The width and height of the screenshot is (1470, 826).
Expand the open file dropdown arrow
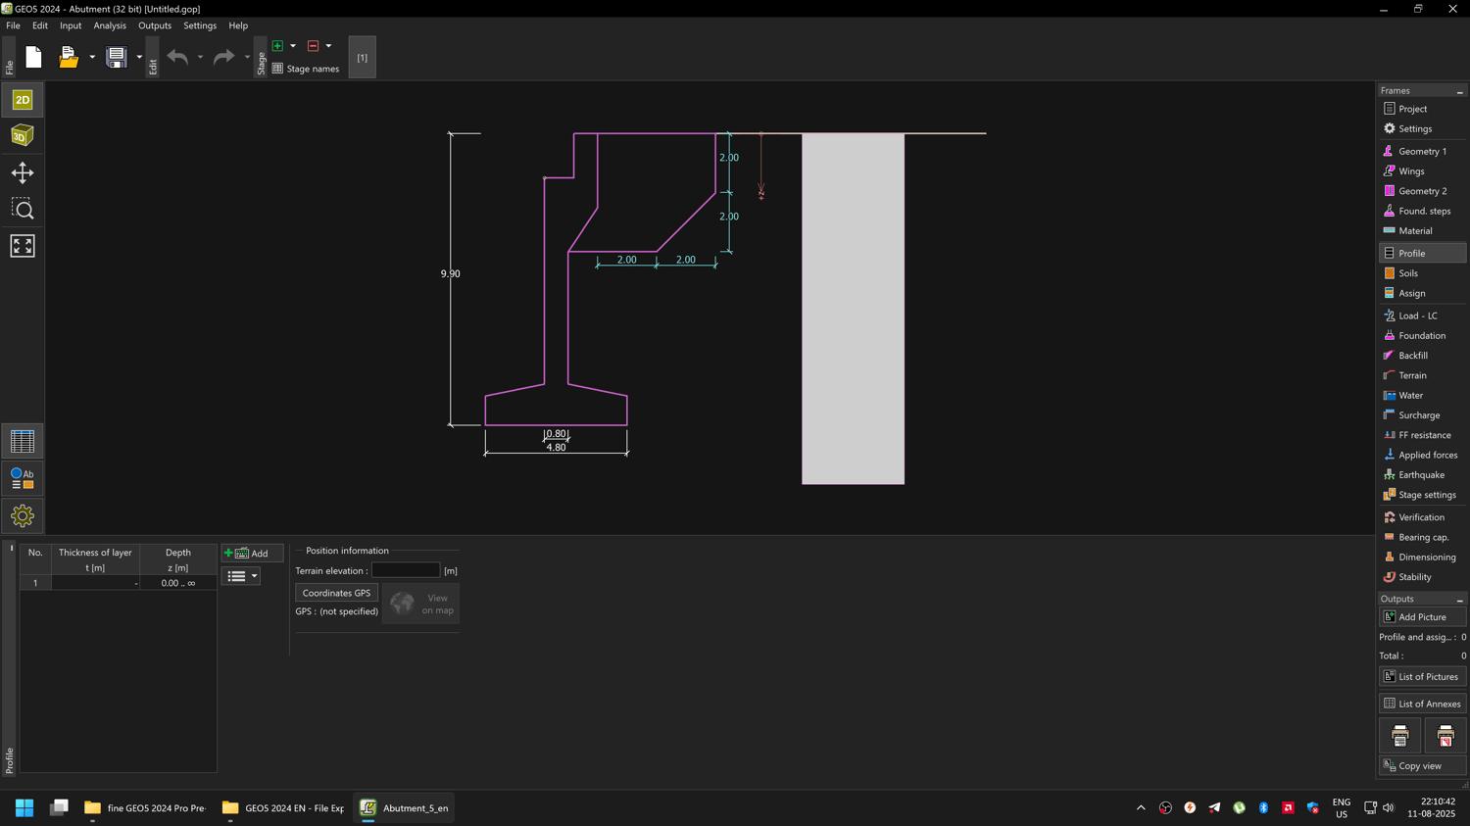[92, 58]
